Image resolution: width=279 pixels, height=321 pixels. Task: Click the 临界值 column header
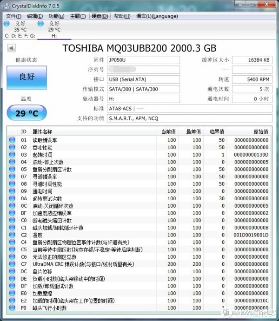(x=215, y=131)
